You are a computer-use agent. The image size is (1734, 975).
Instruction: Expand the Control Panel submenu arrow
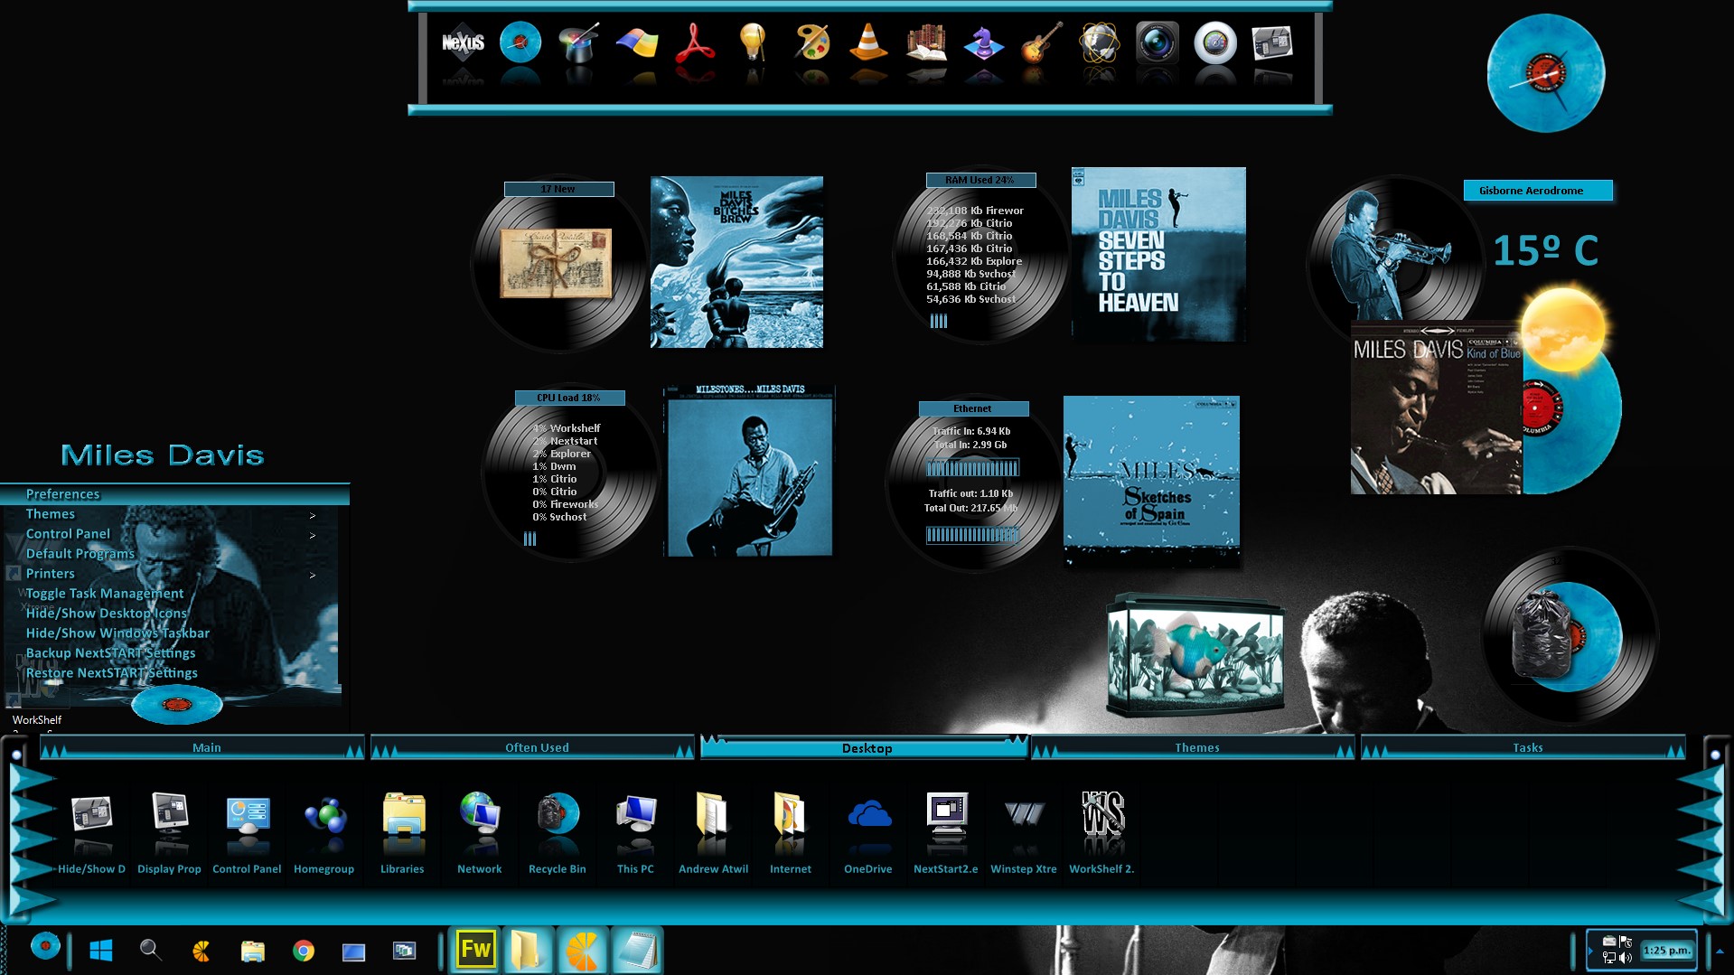(x=313, y=535)
